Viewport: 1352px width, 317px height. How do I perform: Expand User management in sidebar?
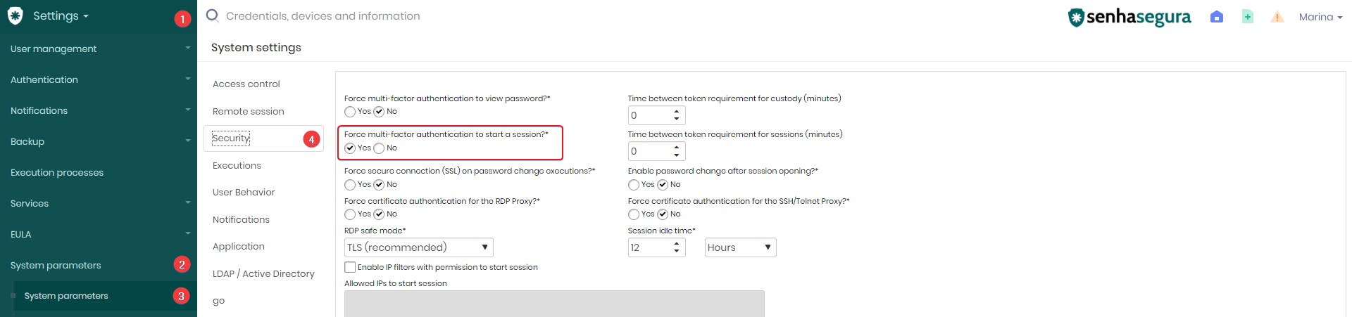[x=99, y=48]
